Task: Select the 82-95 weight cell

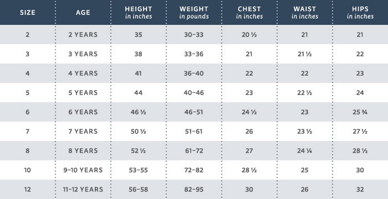Action: click(x=194, y=190)
